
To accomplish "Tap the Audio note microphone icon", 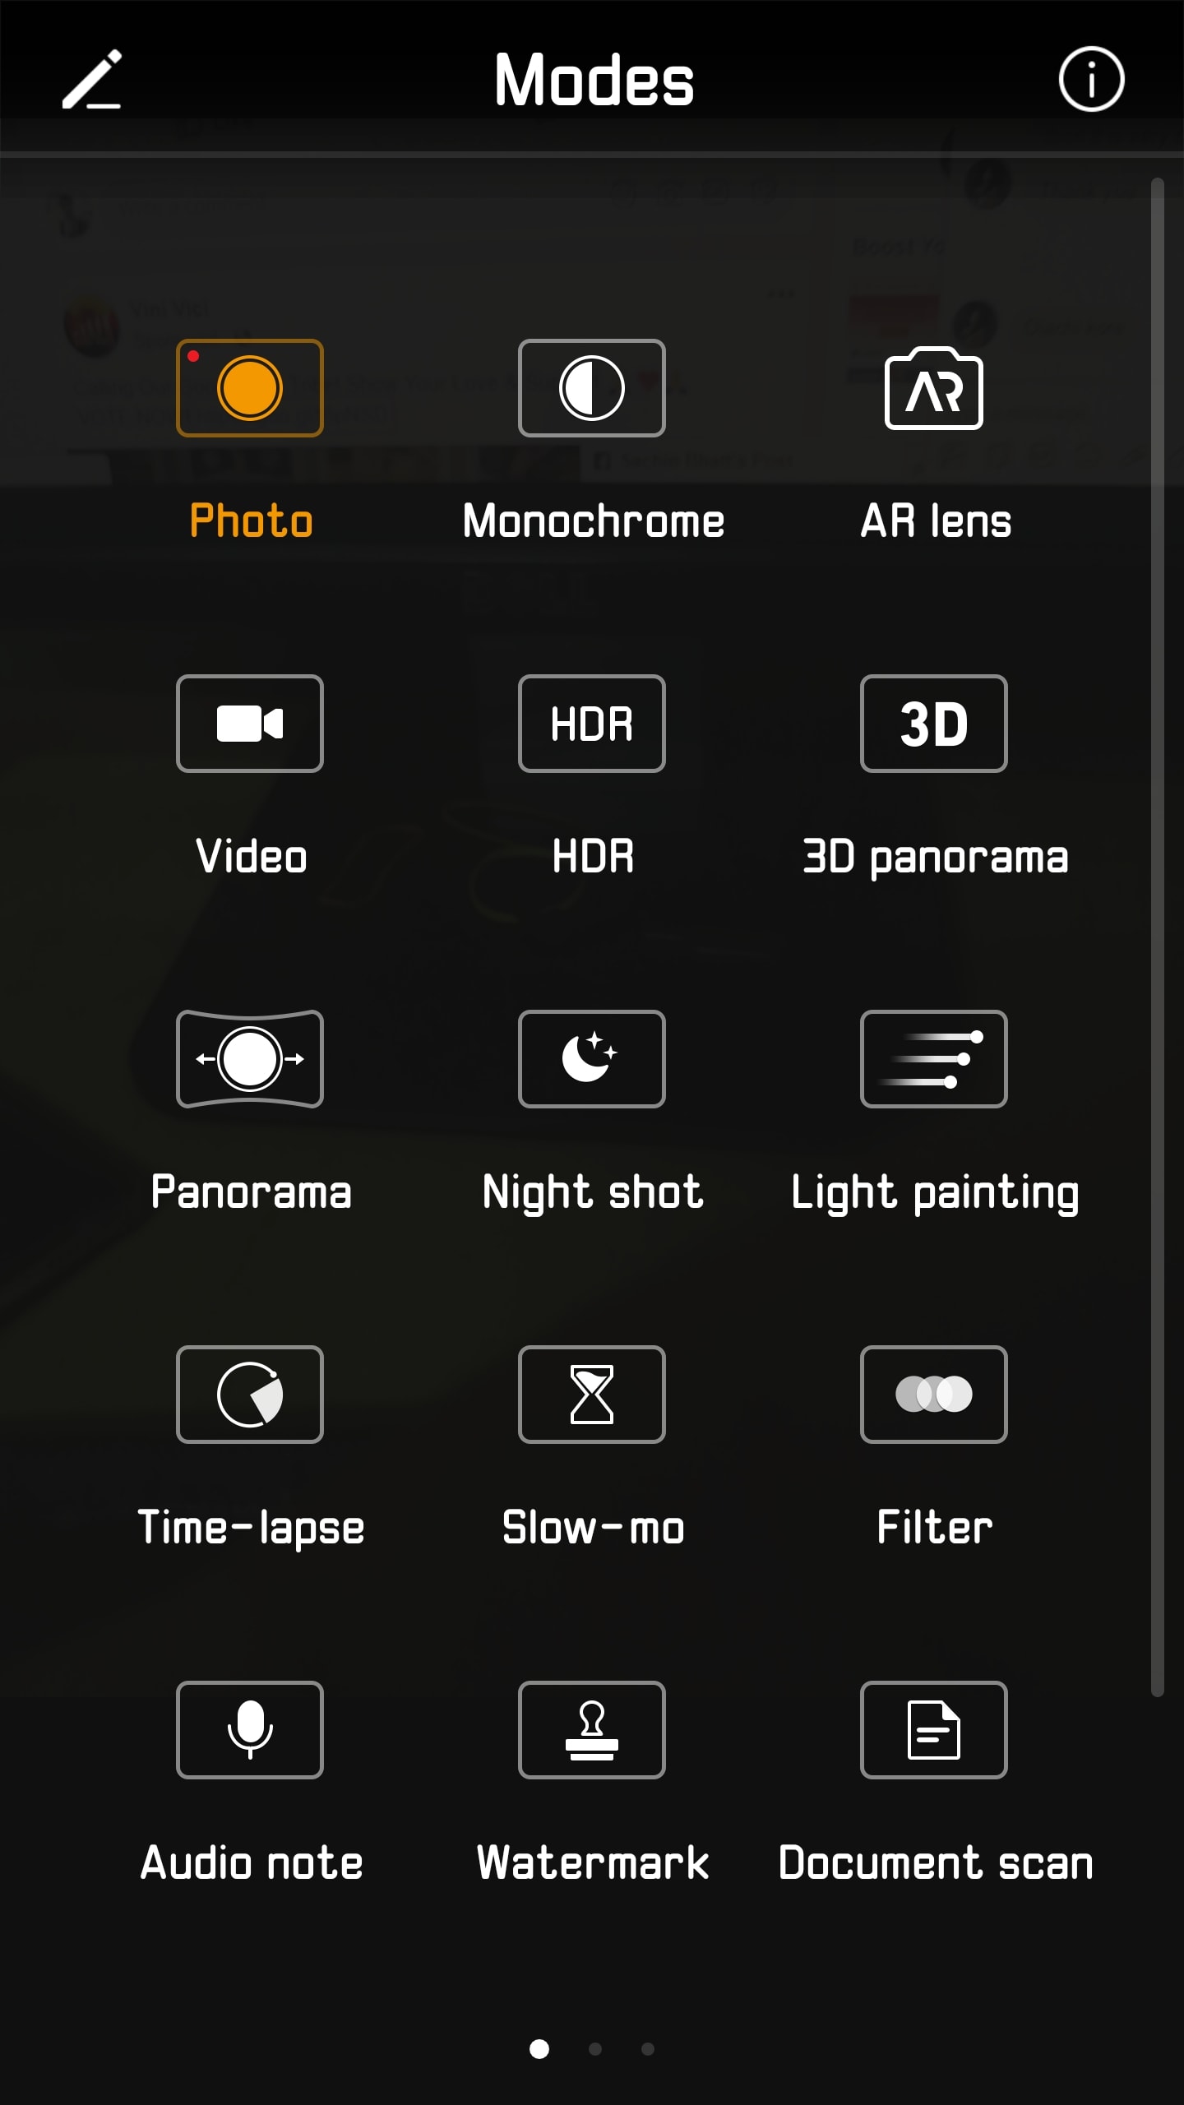I will 250,1730.
